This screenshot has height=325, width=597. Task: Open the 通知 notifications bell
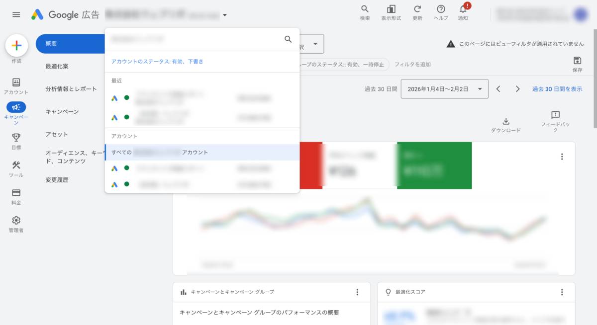[463, 9]
